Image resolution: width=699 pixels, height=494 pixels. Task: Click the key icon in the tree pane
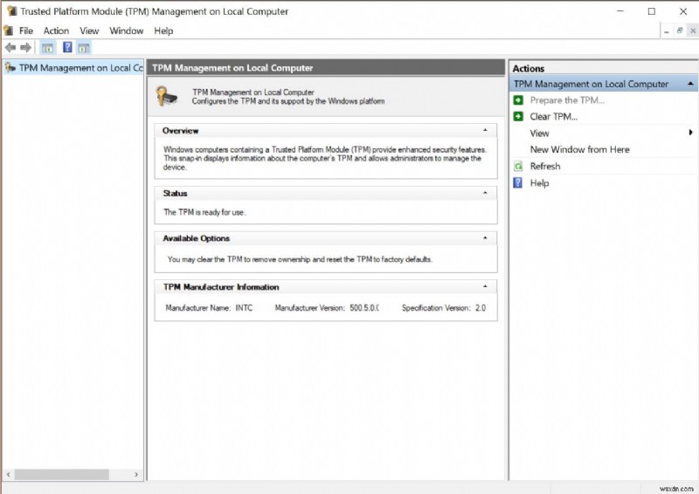[10, 68]
